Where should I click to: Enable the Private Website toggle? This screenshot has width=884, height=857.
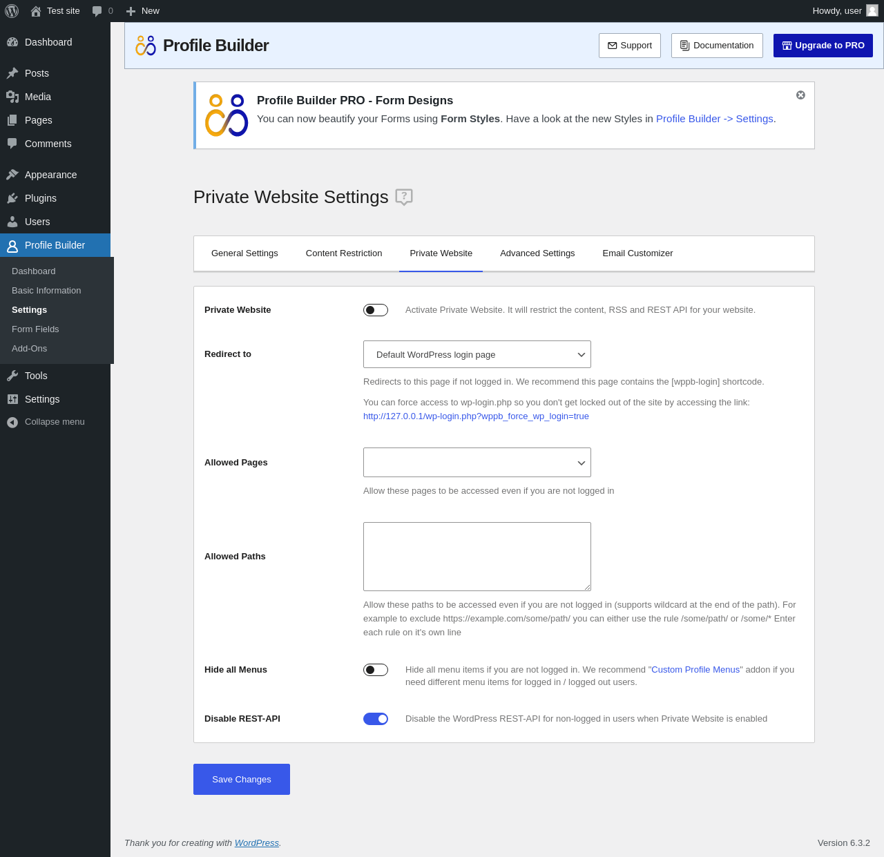point(376,310)
